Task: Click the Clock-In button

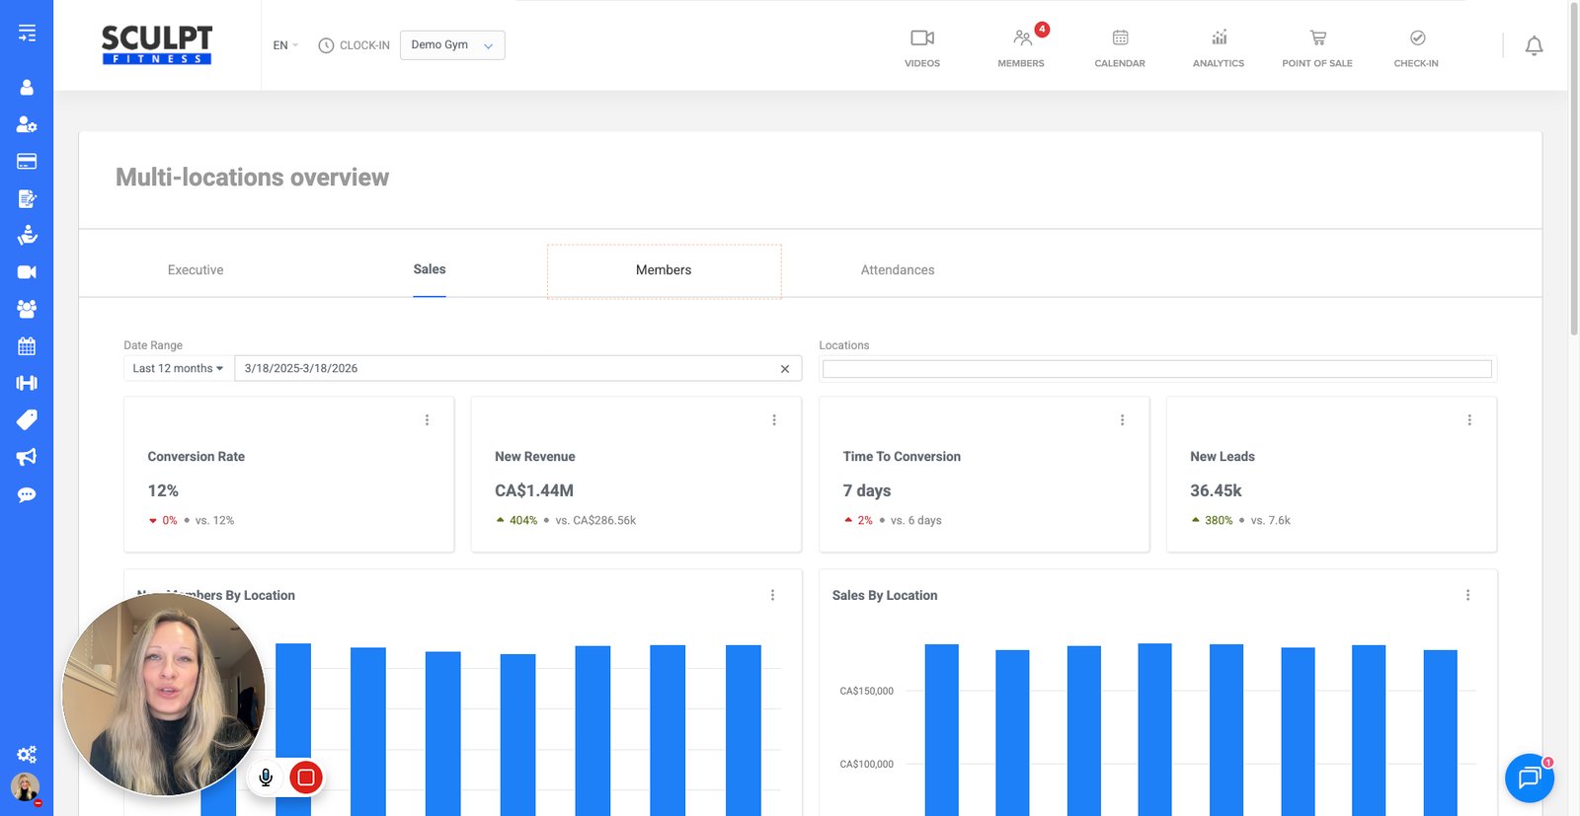Action: point(354,45)
